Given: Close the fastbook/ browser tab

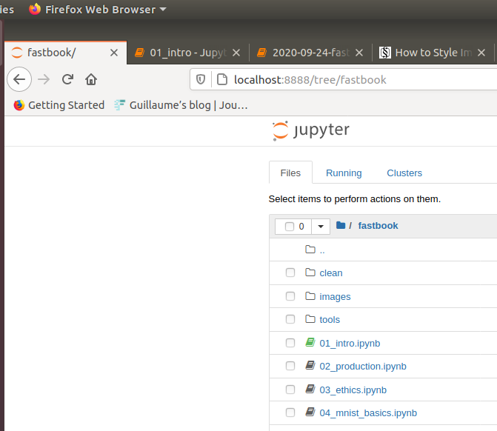Looking at the screenshot, I should [113, 53].
